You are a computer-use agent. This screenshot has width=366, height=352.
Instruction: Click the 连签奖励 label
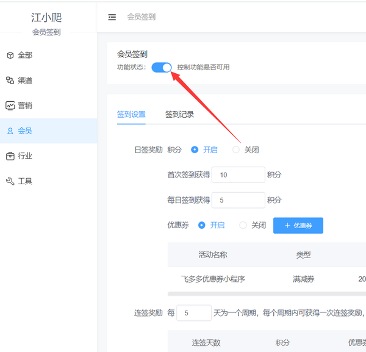click(148, 313)
